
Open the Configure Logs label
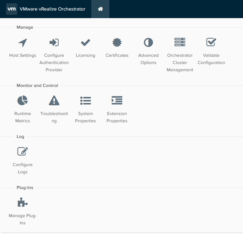click(x=23, y=168)
